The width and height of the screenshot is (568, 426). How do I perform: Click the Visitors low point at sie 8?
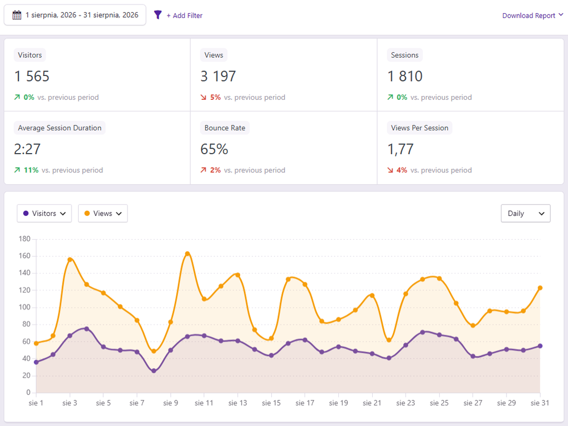tap(154, 371)
